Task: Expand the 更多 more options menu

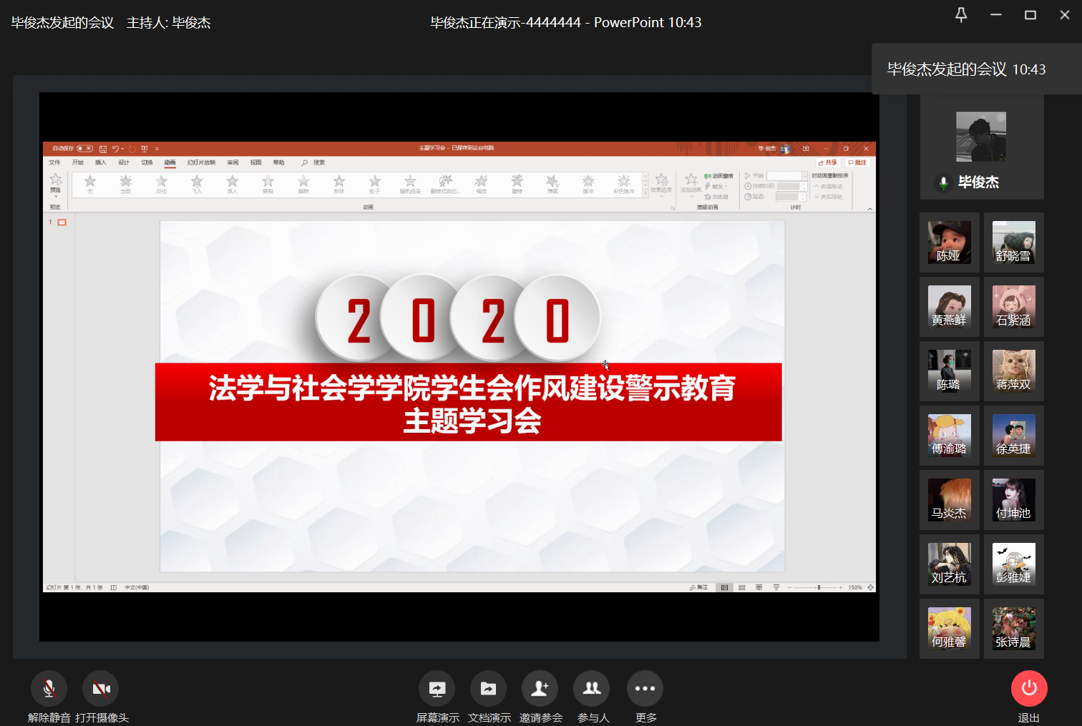Action: coord(645,689)
